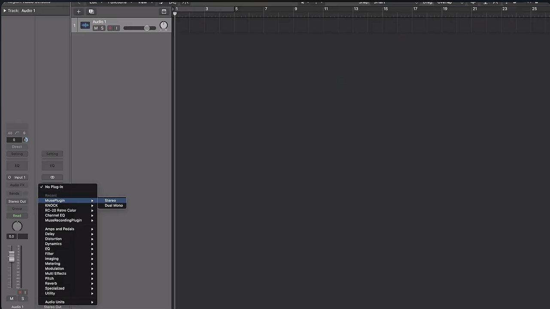Image resolution: width=550 pixels, height=309 pixels.
Task: Open MuseRecordingPlugin submenu
Action: pyautogui.click(x=68, y=220)
